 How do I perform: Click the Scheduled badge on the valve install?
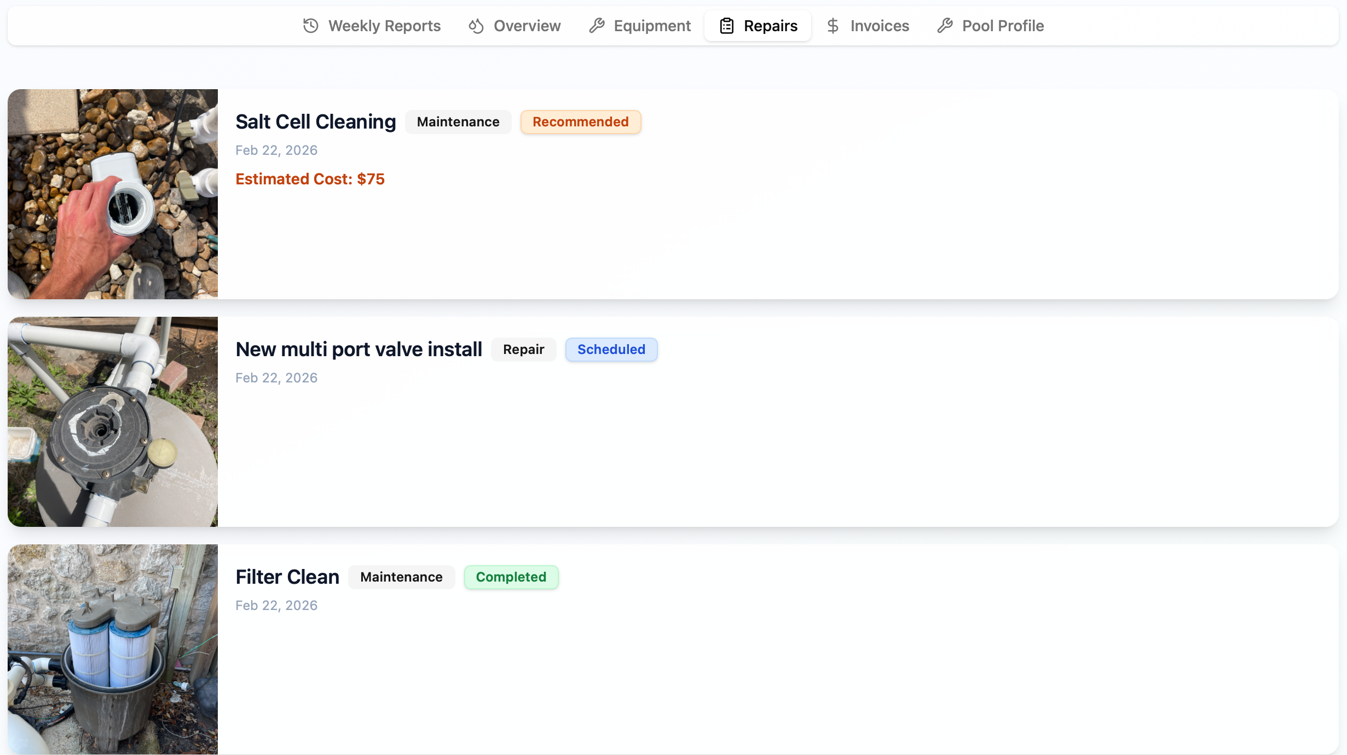click(x=611, y=349)
